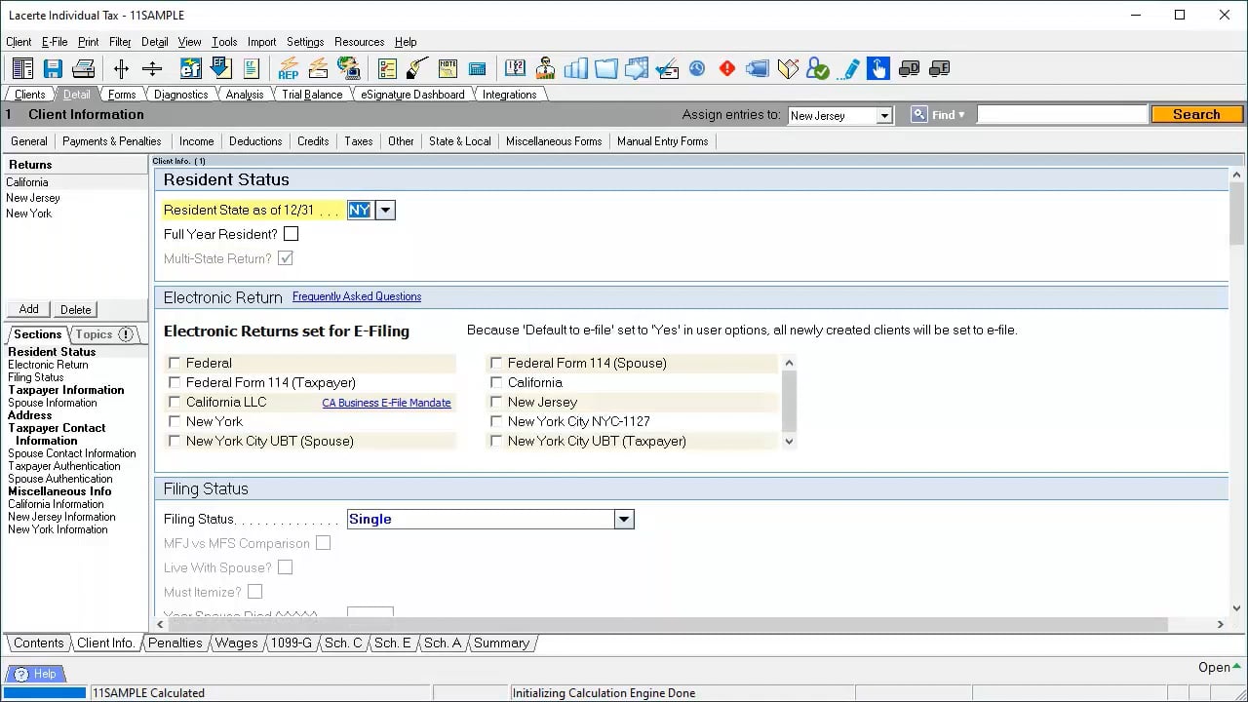Open the checklist icon in toolbar
Image resolution: width=1248 pixels, height=702 pixels.
point(387,68)
